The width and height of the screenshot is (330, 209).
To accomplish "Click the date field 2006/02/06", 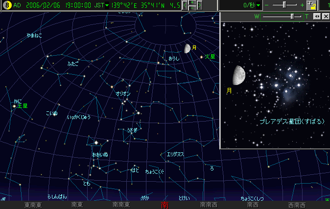I will coord(44,5).
